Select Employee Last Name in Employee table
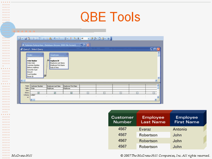This screenshot has width=212, height=159. click(x=57, y=63)
